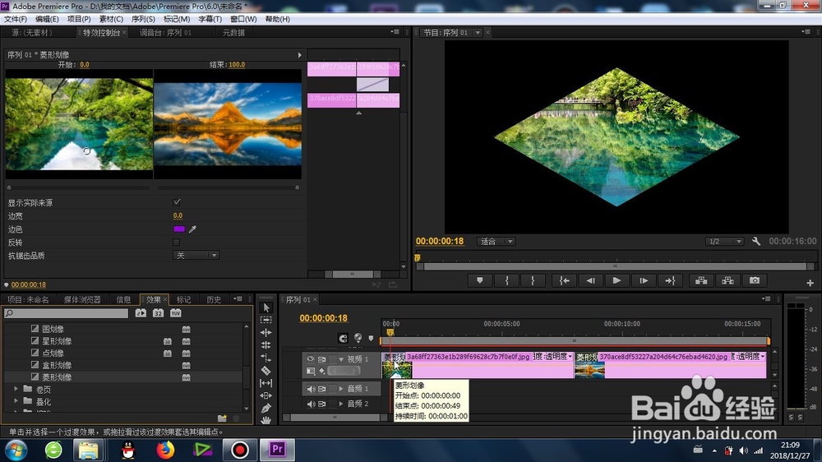Collapse the Video 1 track
The image size is (822, 462).
pyautogui.click(x=341, y=359)
